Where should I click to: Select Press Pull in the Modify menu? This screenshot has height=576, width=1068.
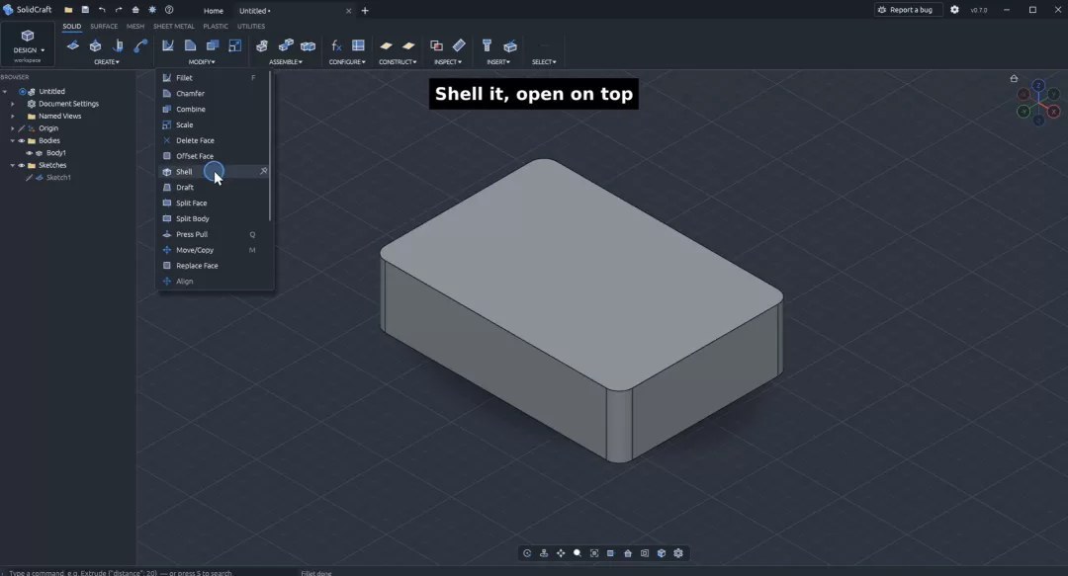pos(214,234)
